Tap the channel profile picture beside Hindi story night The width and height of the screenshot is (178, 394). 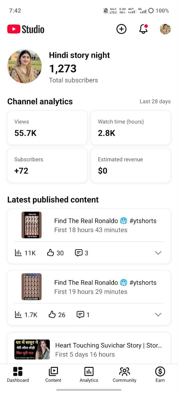pos(25,66)
